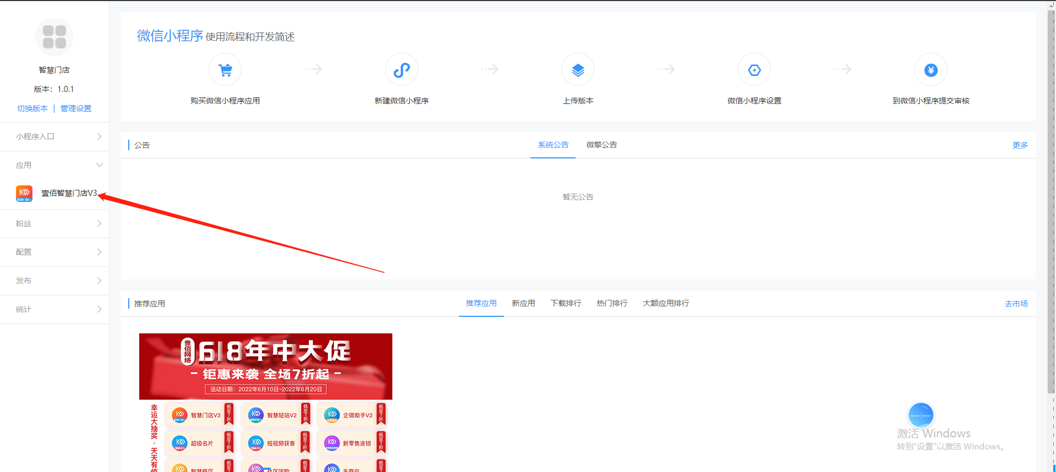Click the 智慧门店V3 icon in promo banner
The image size is (1056, 472).
tap(180, 414)
